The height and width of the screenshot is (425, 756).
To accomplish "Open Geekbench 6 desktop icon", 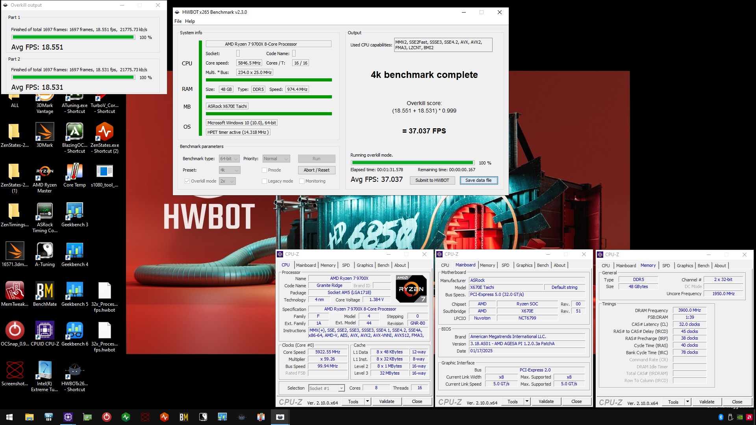I will (75, 334).
